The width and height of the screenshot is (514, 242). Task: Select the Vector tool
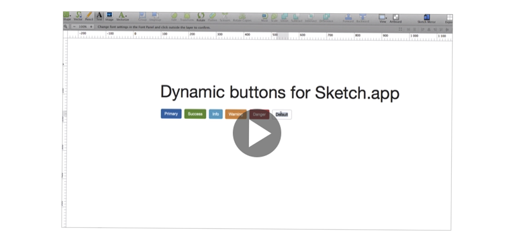coord(78,16)
